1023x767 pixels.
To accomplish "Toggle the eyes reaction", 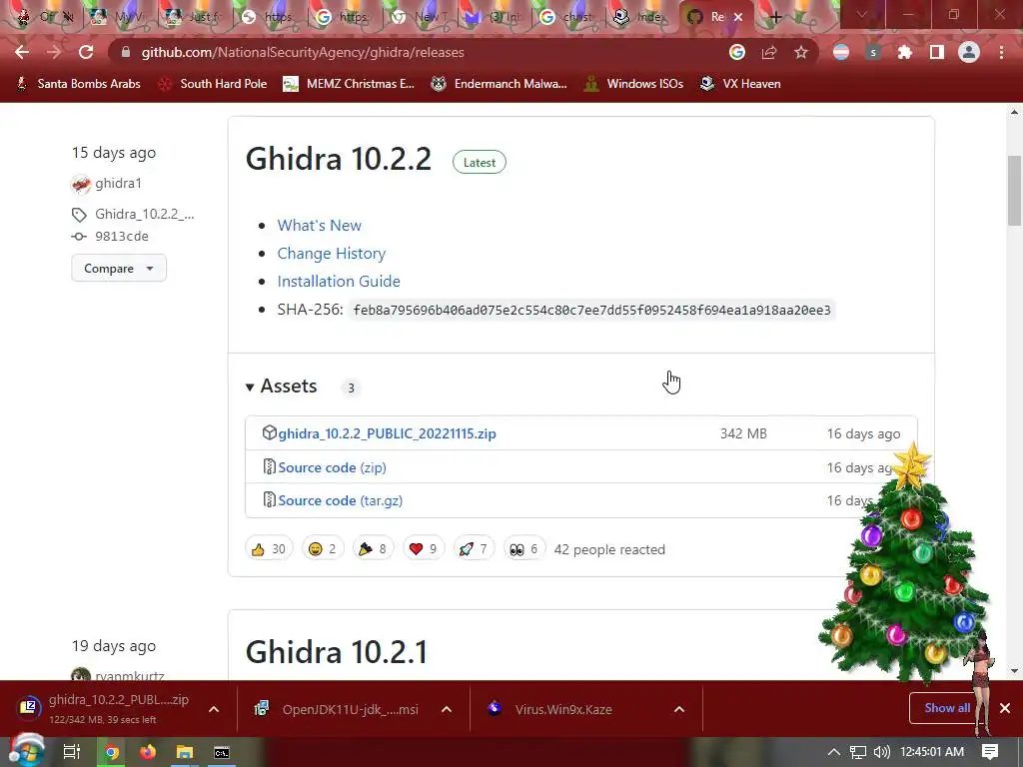I will pyautogui.click(x=523, y=549).
